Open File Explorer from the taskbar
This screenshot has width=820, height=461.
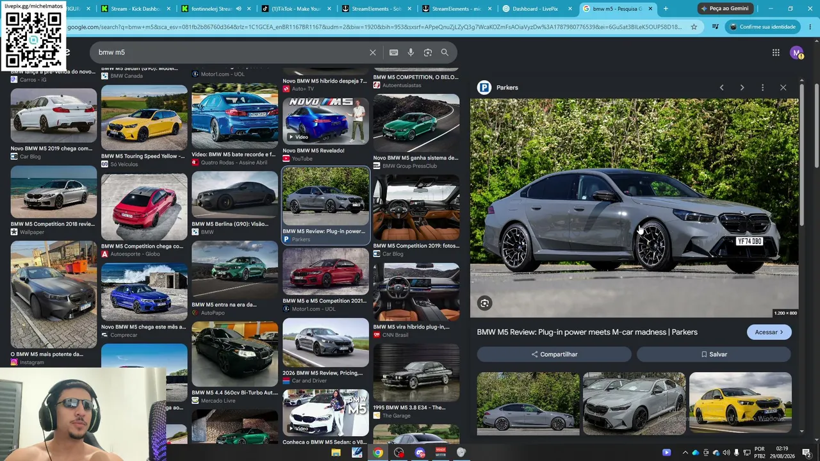(336, 453)
